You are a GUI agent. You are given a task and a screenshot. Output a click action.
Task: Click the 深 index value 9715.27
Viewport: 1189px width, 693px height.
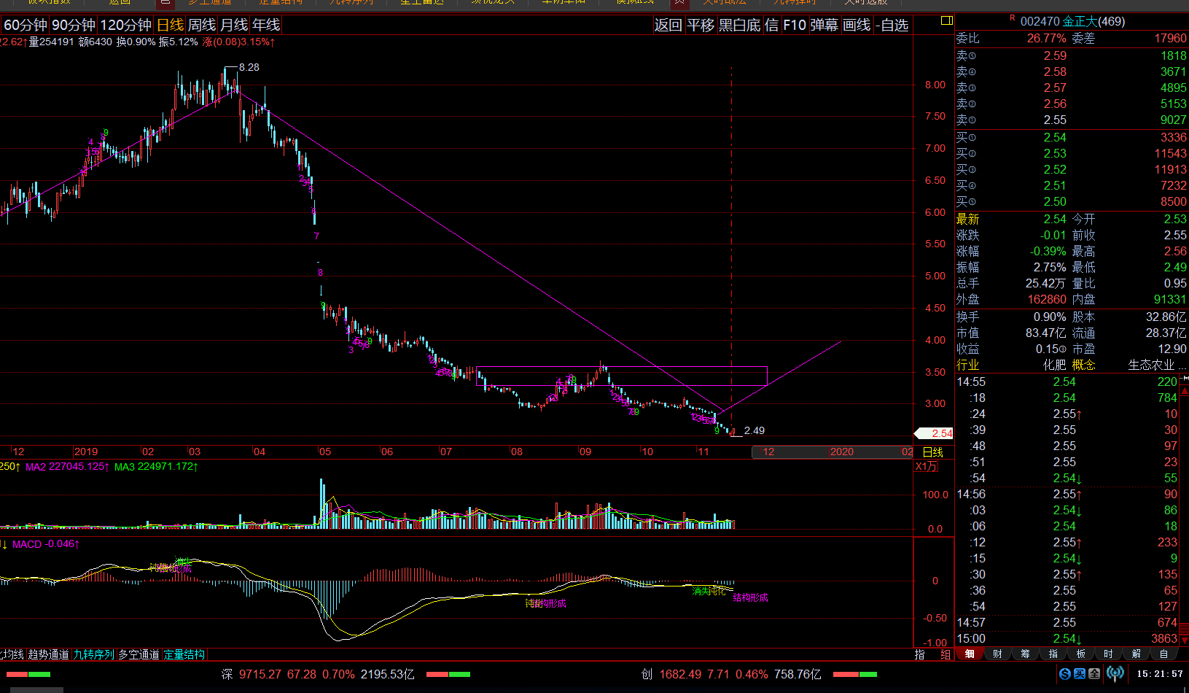coord(260,674)
